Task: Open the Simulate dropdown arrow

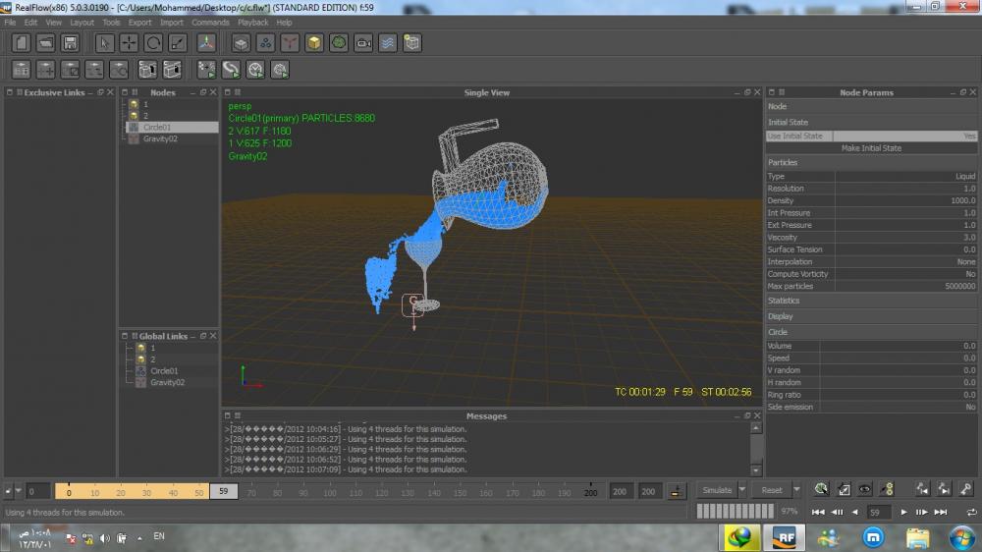Action: [x=742, y=490]
